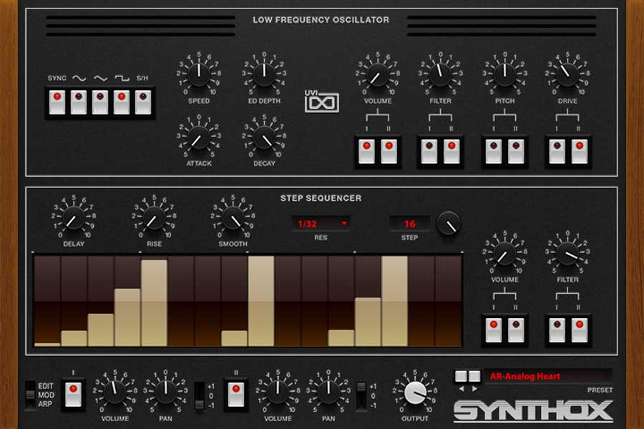Click the right white preset button
Screen dimensions: 644x429
click(474, 375)
